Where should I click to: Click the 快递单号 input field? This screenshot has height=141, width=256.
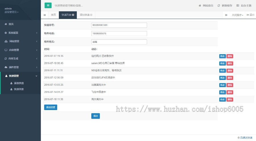coord(119,25)
